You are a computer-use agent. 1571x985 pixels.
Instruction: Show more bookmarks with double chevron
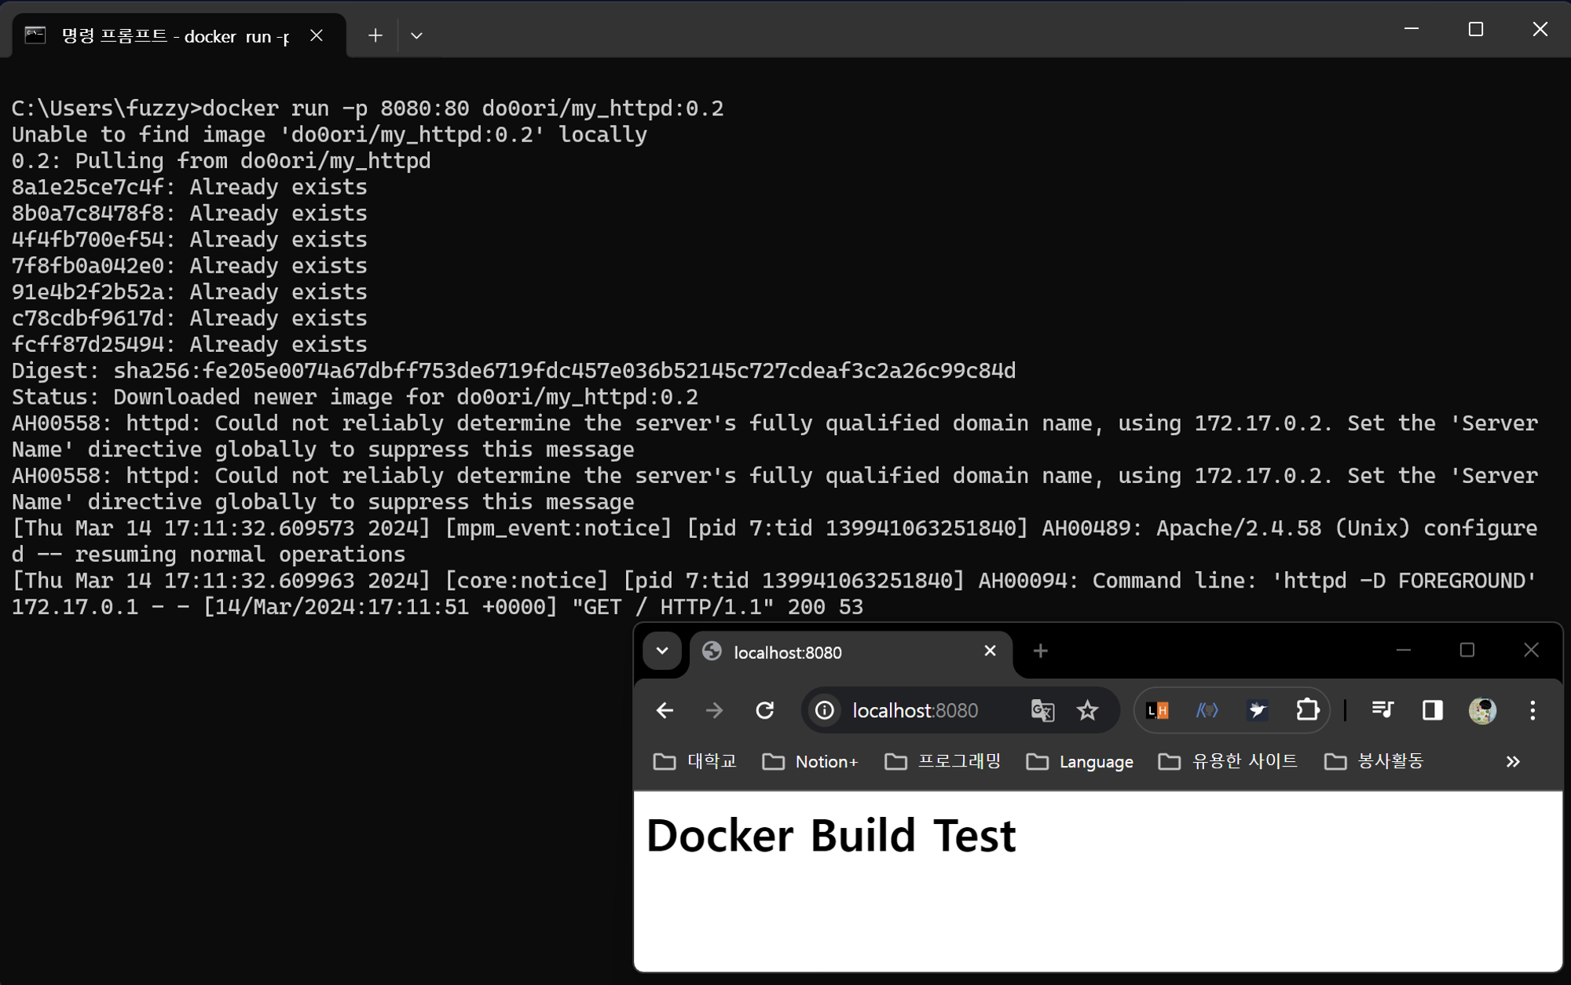click(1513, 761)
